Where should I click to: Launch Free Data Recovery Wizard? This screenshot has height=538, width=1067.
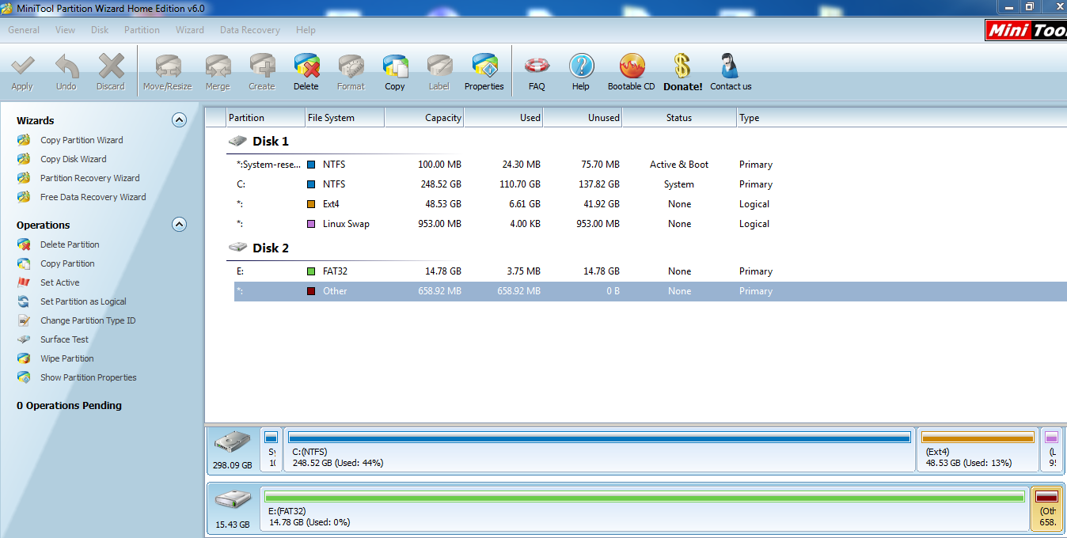tap(93, 197)
